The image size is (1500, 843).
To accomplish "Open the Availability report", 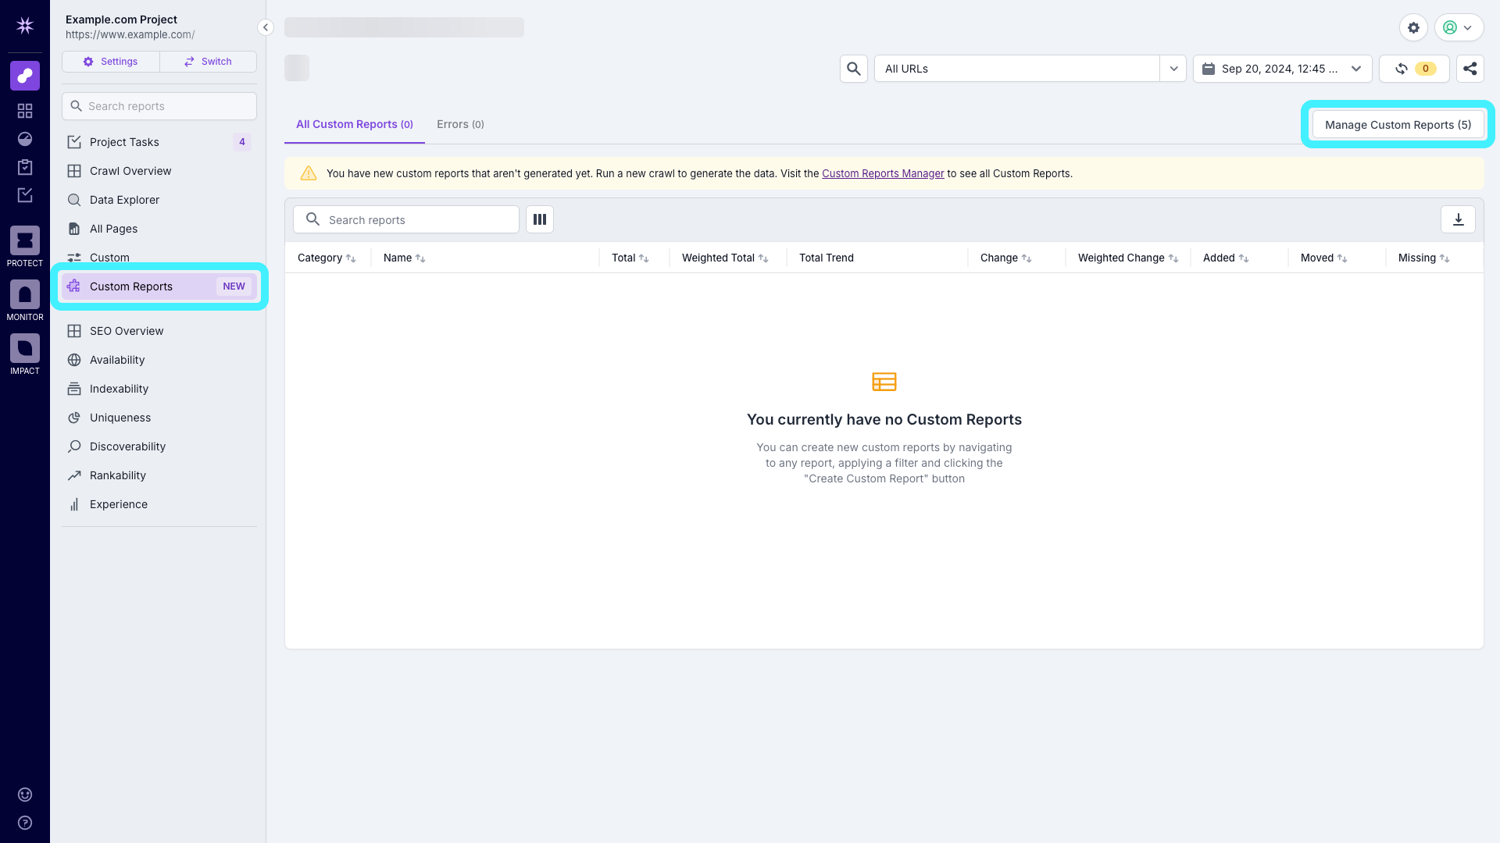I will [x=117, y=360].
